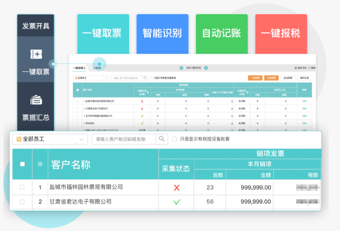Open the 采集状态 filter funnel under 销项发票 in background
The width and height of the screenshot is (340, 231).
(148, 93)
